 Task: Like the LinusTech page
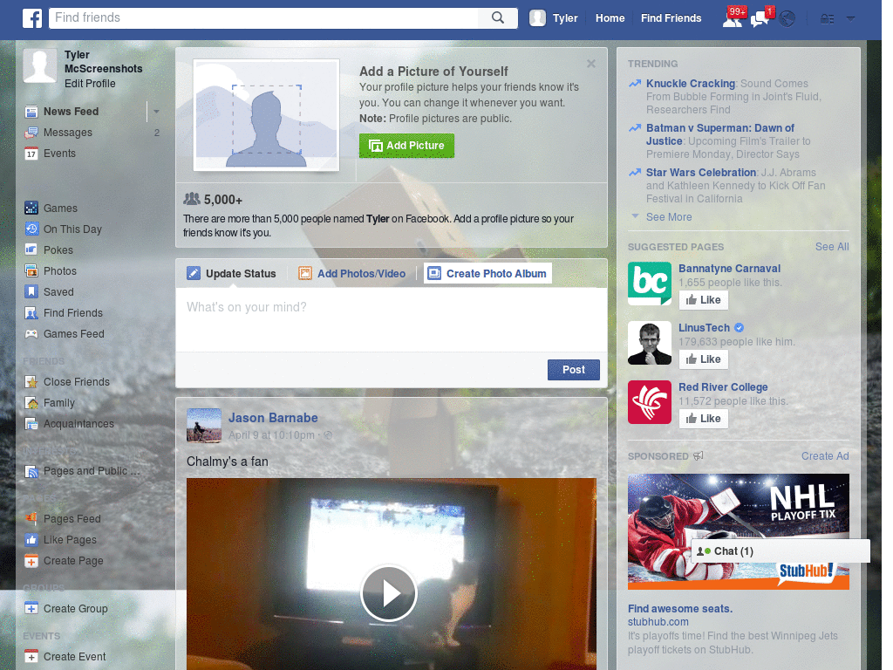pyautogui.click(x=704, y=359)
